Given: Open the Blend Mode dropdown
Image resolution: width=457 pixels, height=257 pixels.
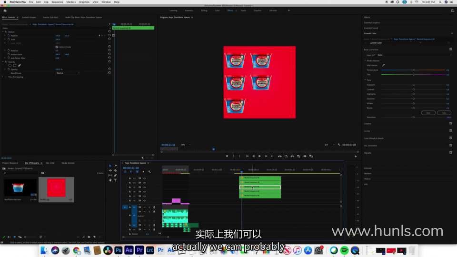Looking at the screenshot, I should pyautogui.click(x=68, y=73).
